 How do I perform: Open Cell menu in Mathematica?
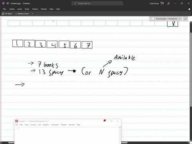coord(39,125)
